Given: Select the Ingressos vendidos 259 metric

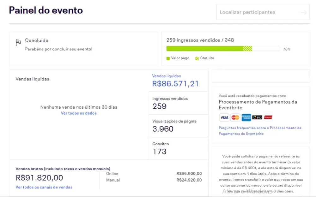Looking at the screenshot, I should pos(179,103).
